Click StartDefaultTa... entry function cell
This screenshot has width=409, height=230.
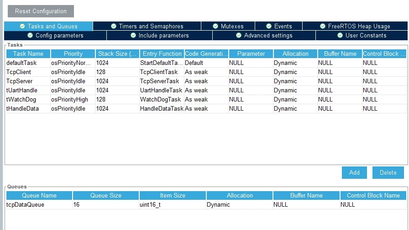pyautogui.click(x=162, y=63)
